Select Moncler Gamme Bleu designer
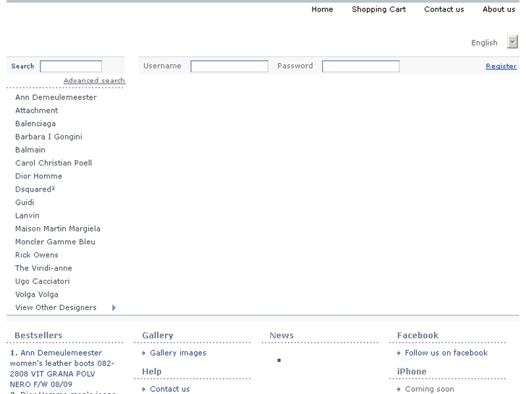The image size is (526, 394). [x=55, y=241]
